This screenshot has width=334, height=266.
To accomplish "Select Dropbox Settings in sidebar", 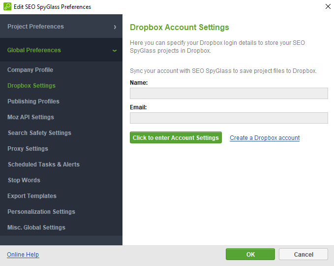I will click(31, 86).
